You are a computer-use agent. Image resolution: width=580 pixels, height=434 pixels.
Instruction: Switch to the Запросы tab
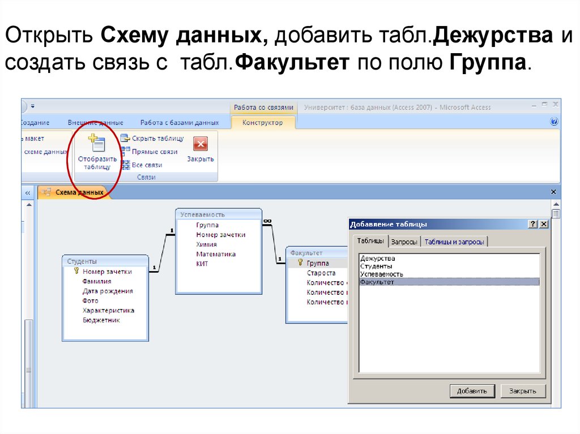click(404, 242)
